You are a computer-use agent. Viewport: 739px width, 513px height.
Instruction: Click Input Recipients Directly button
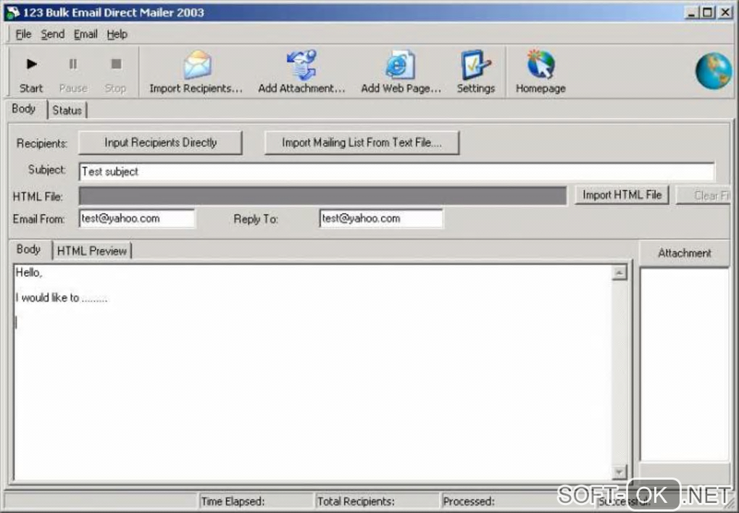click(x=160, y=143)
